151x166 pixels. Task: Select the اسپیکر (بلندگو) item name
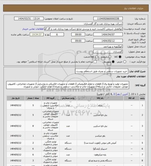pos(100,149)
